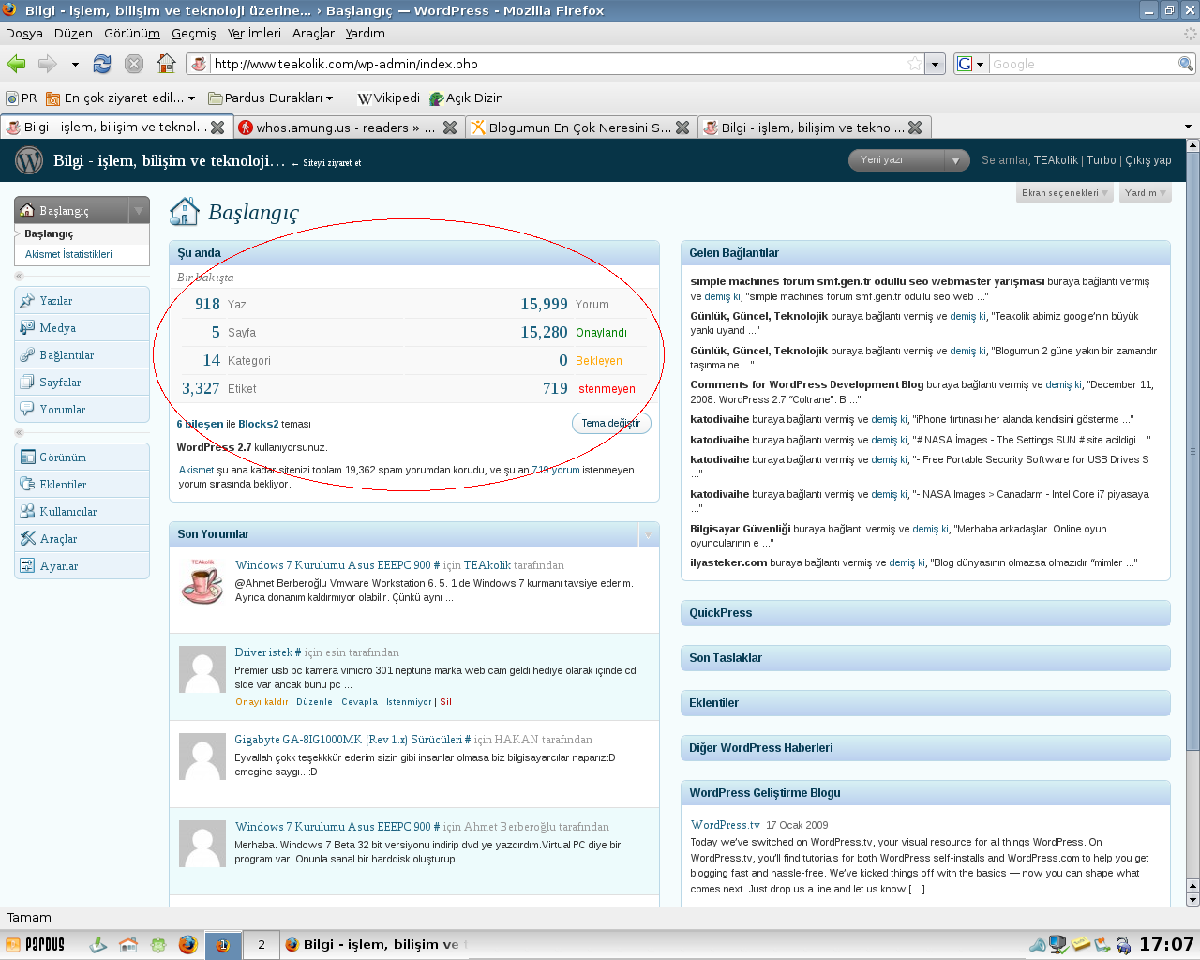Open the Vikipedi bookmark
Screen dimensions: 1200x960
click(x=388, y=97)
